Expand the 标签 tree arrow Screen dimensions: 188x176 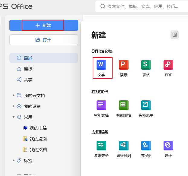pos(14,160)
